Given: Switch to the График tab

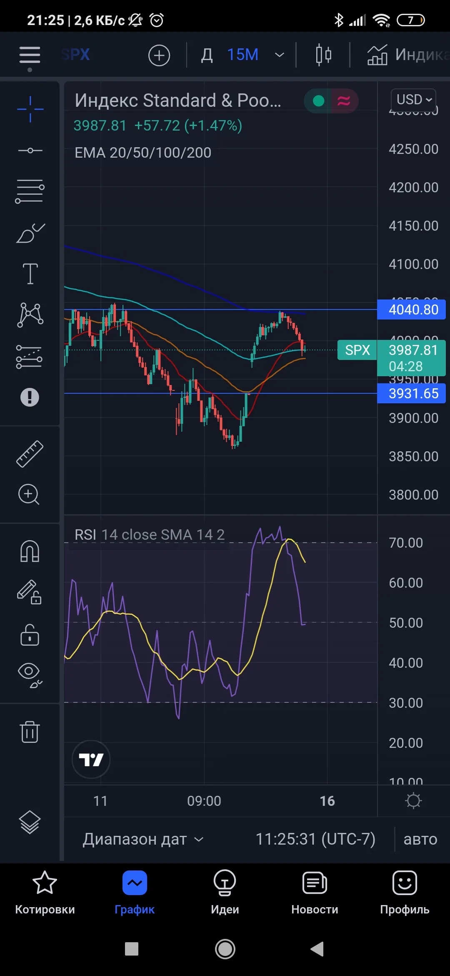Looking at the screenshot, I should point(135,893).
